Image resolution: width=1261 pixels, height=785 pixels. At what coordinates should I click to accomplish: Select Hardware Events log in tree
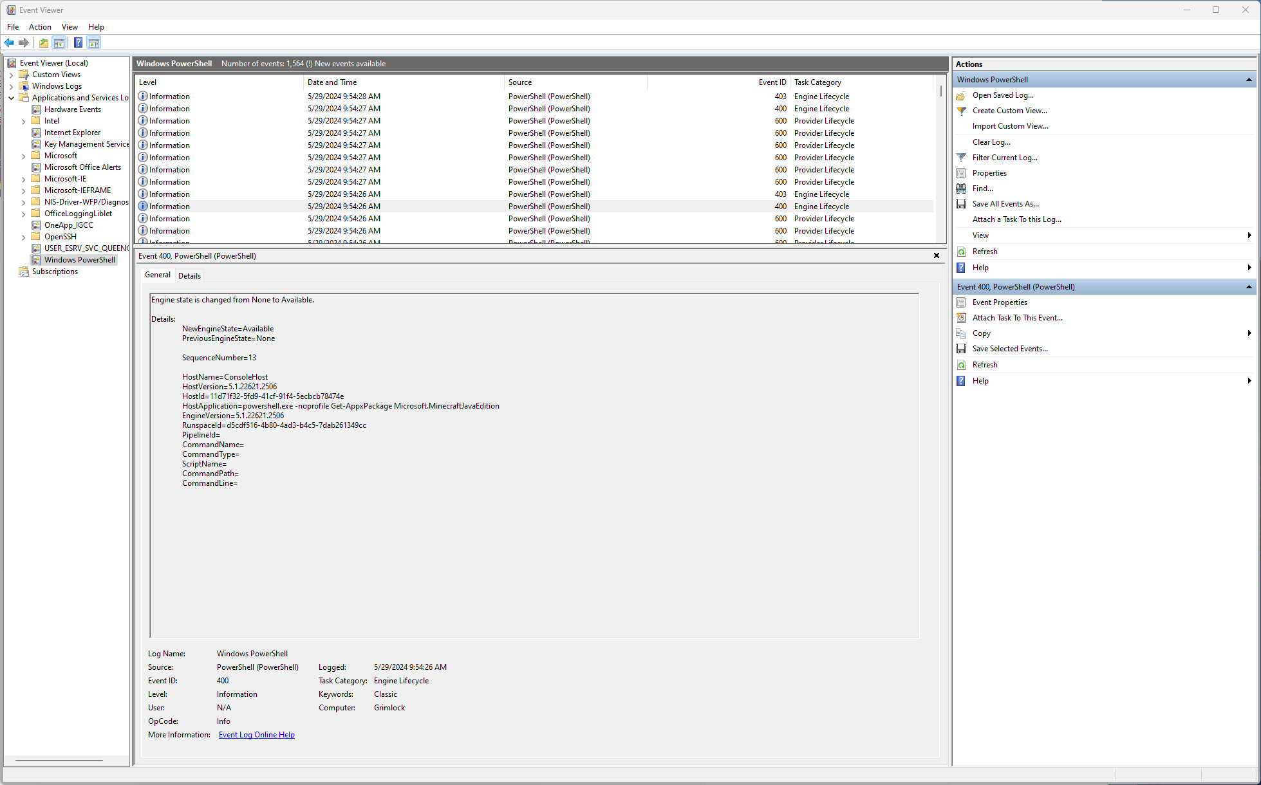[x=72, y=109]
